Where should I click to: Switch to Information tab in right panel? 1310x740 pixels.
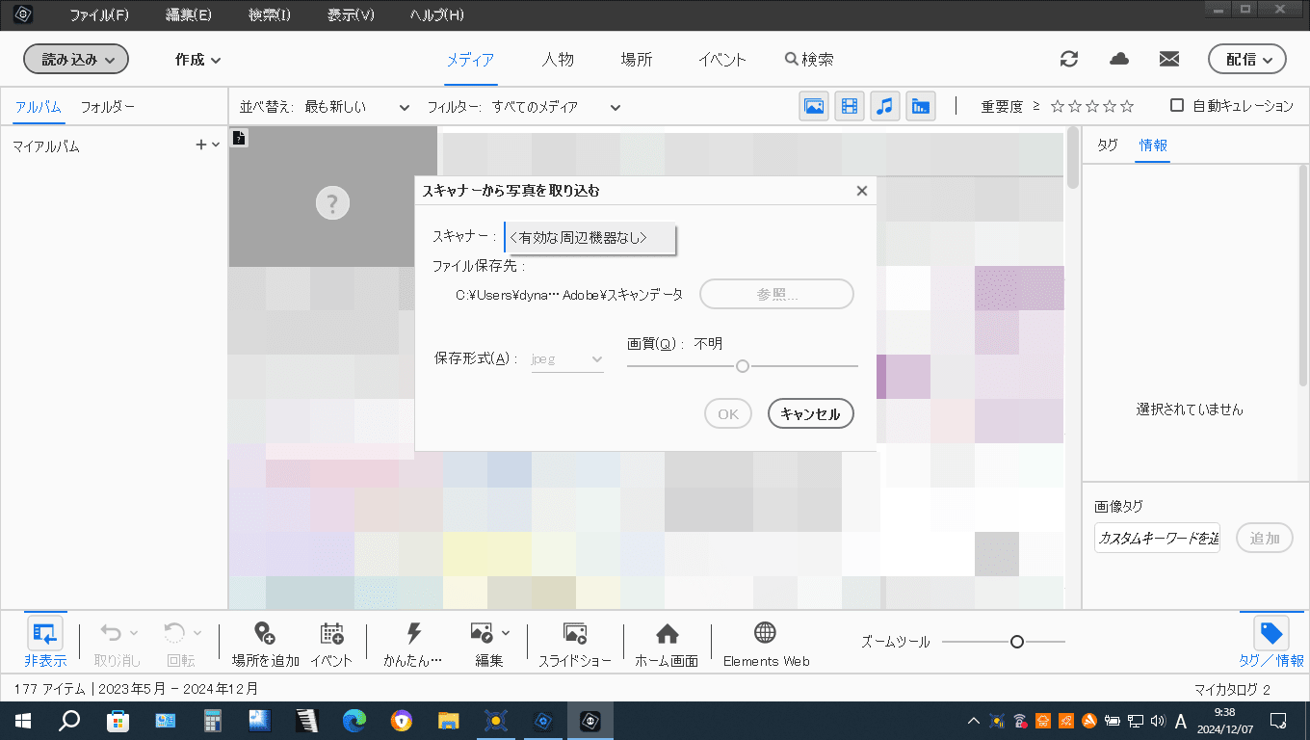[1153, 145]
